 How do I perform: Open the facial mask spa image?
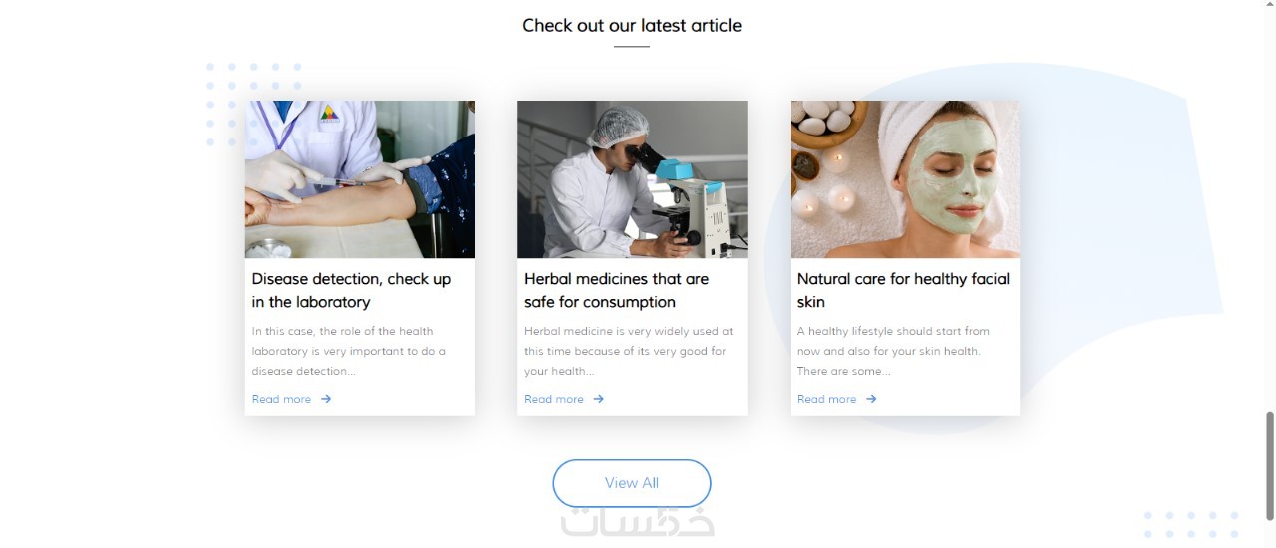[x=905, y=179]
